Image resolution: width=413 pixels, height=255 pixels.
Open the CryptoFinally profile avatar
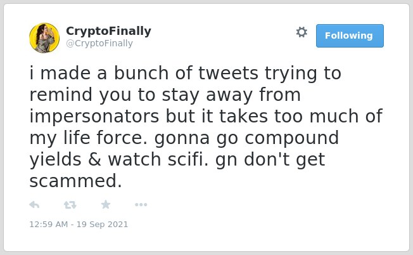click(x=44, y=38)
